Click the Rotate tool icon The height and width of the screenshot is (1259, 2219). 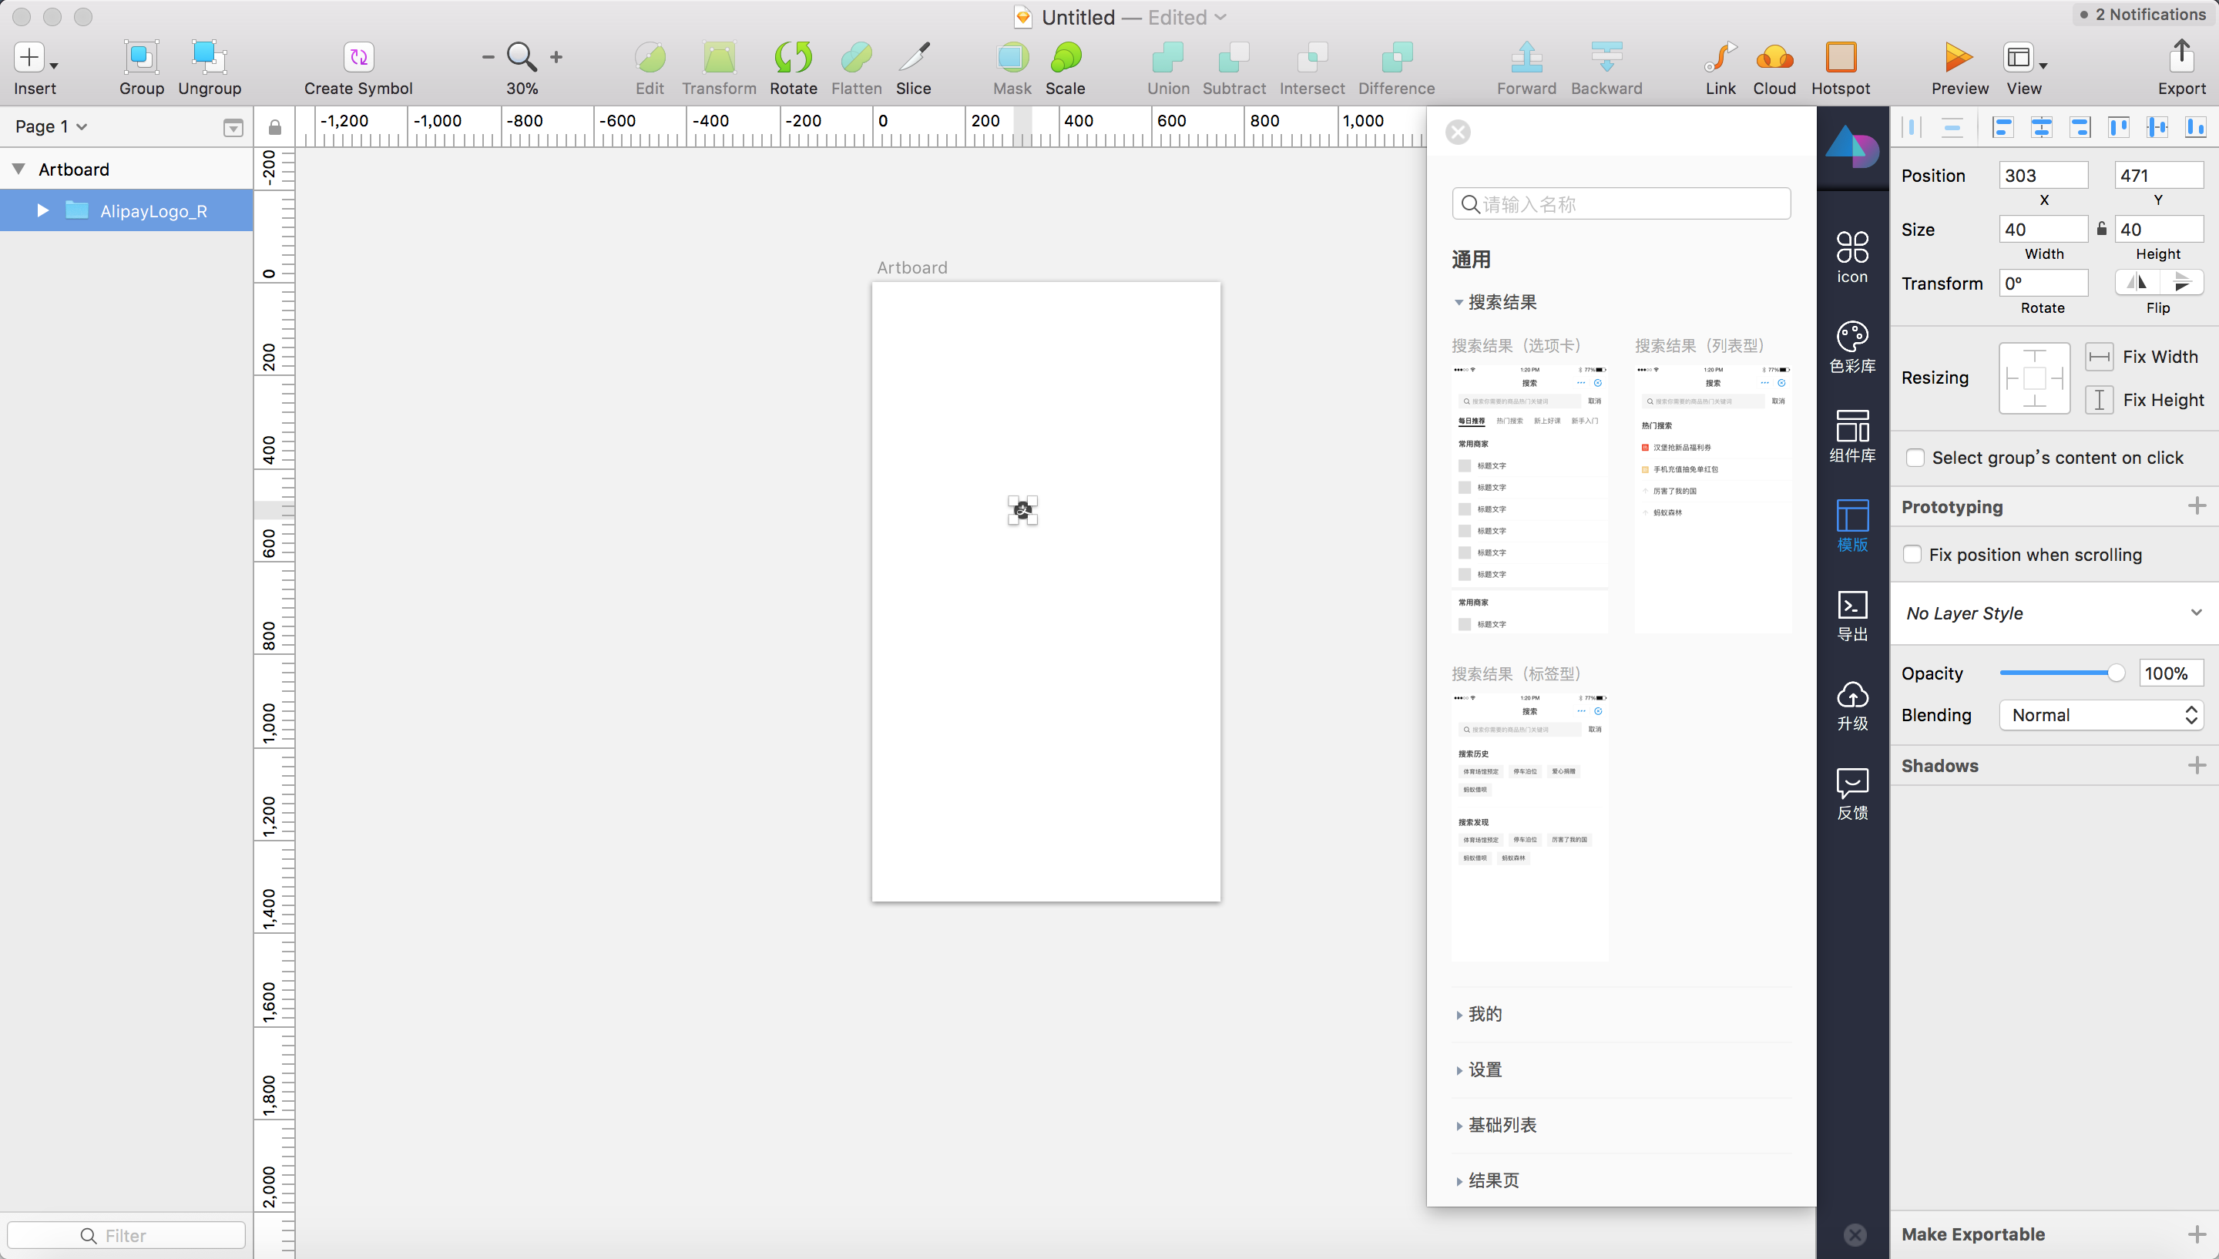click(793, 58)
